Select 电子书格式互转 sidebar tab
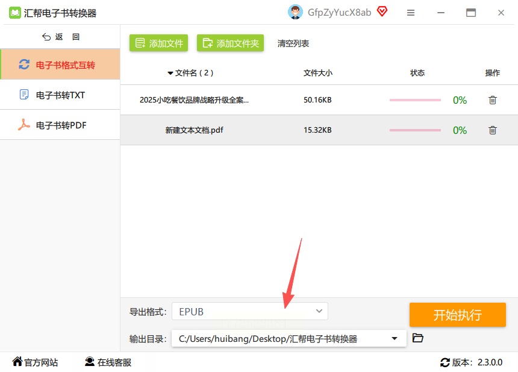 [x=60, y=65]
